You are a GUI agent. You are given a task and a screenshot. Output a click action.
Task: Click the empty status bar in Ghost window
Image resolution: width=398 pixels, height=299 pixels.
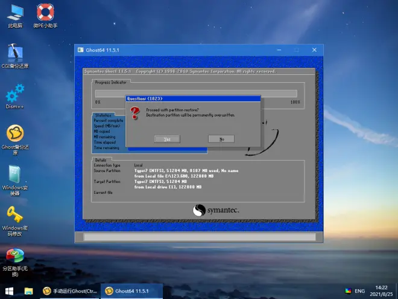tap(200, 237)
